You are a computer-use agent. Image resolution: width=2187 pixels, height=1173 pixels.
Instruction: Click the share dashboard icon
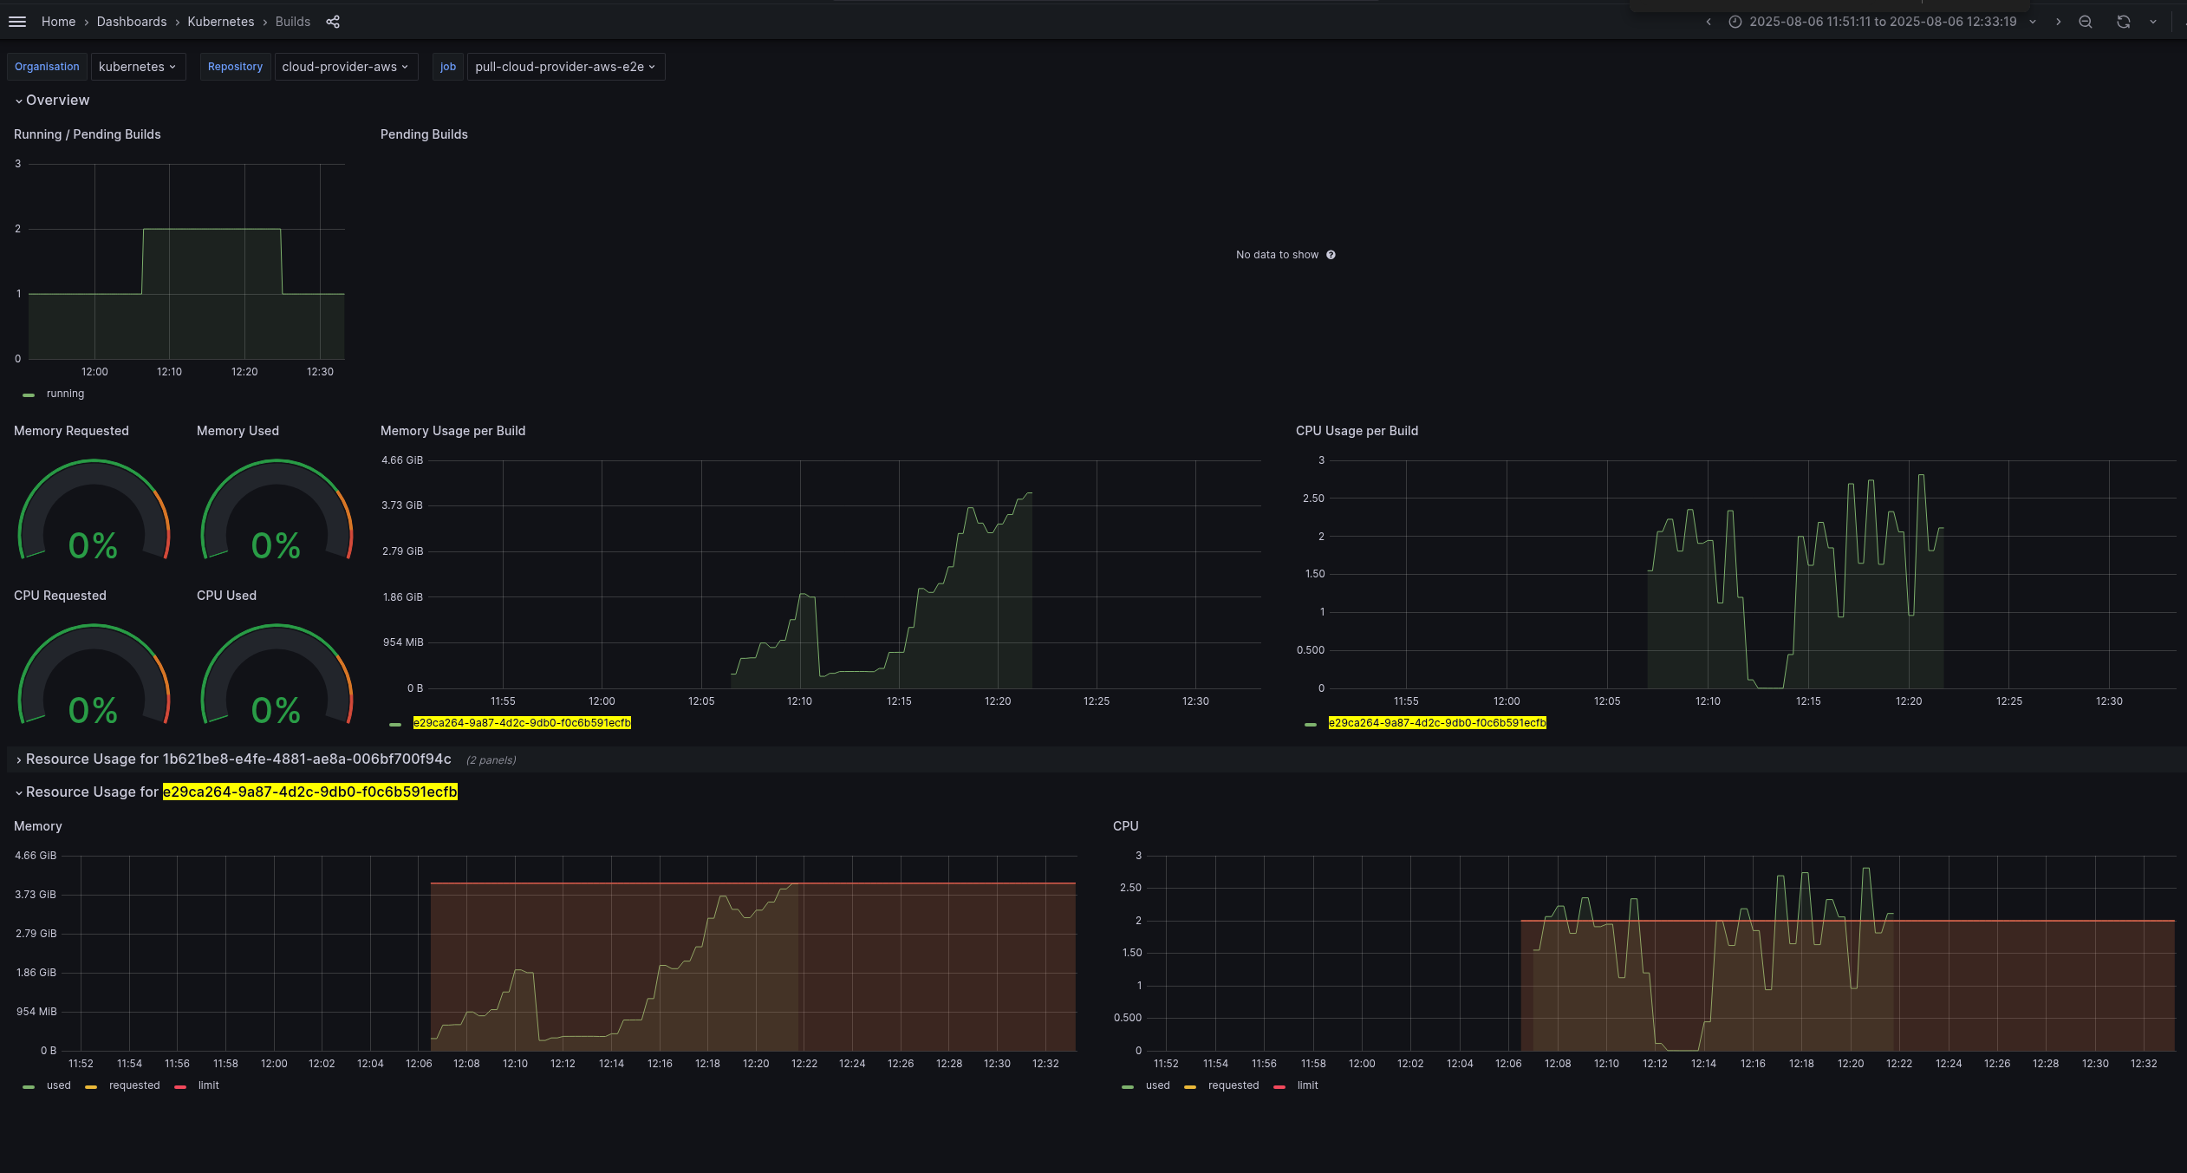[333, 22]
